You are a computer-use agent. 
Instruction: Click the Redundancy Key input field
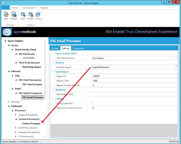[x=134, y=94]
